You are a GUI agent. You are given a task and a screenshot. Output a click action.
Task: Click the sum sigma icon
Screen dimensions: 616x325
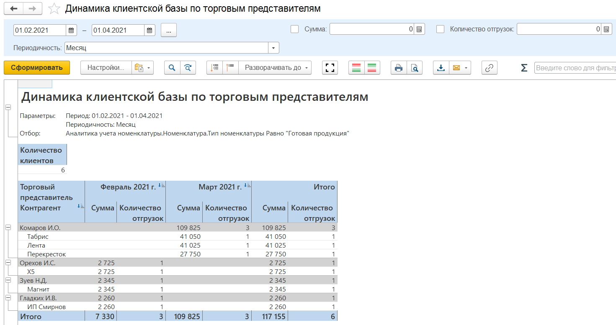click(x=524, y=68)
